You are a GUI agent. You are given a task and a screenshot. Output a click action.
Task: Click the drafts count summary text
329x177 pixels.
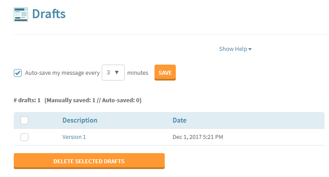[x=78, y=100]
